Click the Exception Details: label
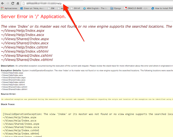This screenshot has width=173, height=137. click(x=11, y=71)
